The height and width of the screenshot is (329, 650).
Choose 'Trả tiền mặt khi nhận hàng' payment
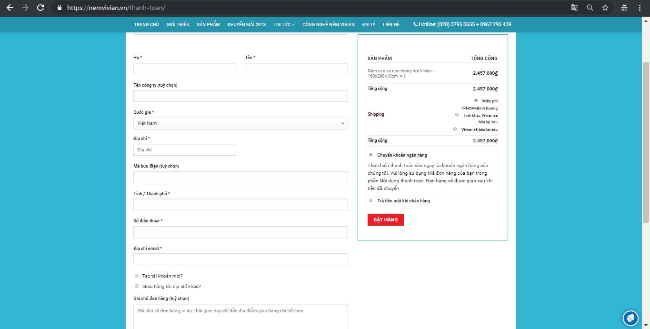tap(370, 200)
